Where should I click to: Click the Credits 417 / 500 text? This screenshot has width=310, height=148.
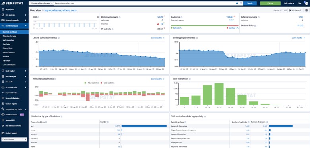(x=280, y=10)
